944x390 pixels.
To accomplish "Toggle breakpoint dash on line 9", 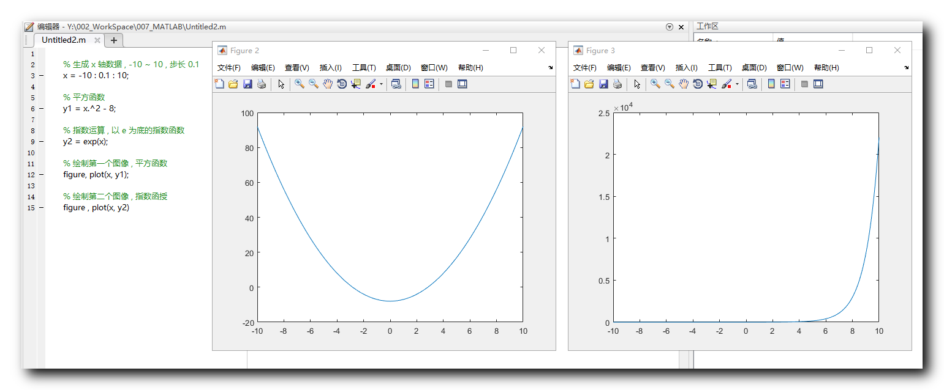I will click(41, 142).
